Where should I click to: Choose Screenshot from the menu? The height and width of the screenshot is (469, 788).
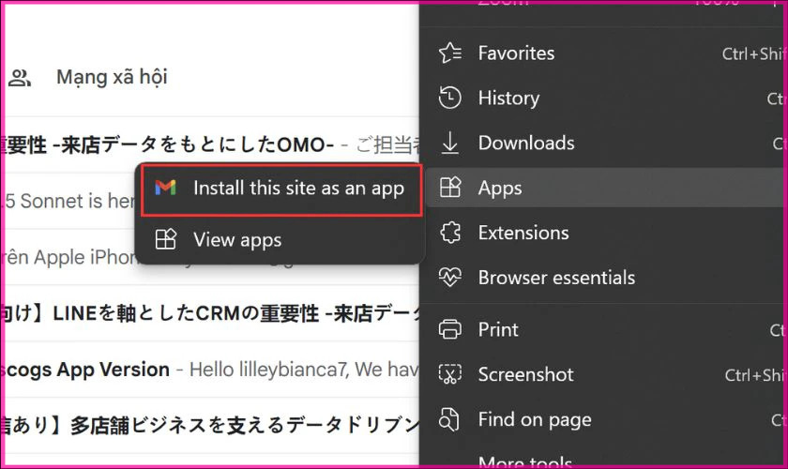pos(606,374)
